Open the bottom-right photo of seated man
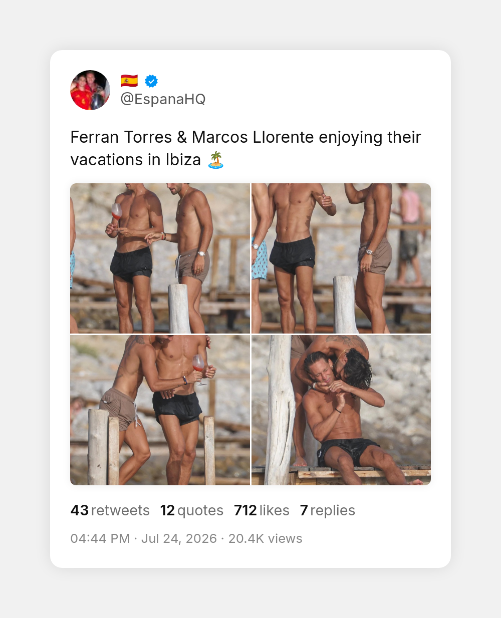Viewport: 501px width, 618px height. point(341,410)
